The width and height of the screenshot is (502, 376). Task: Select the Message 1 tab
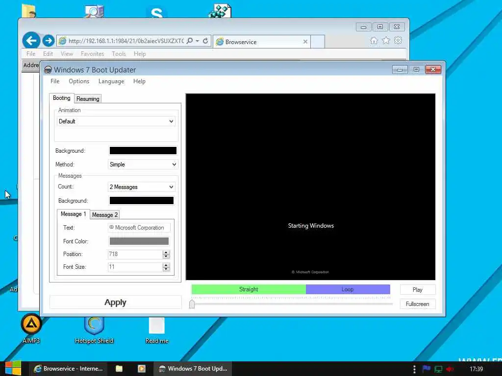74,214
